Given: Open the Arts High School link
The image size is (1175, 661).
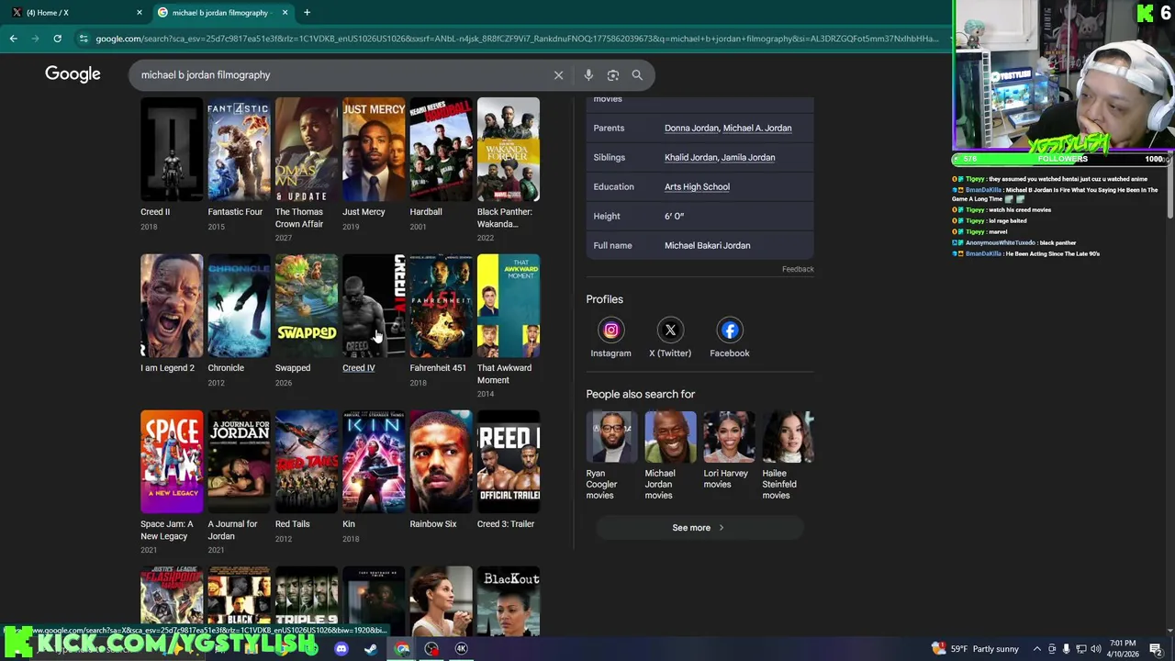Looking at the screenshot, I should pyautogui.click(x=697, y=186).
